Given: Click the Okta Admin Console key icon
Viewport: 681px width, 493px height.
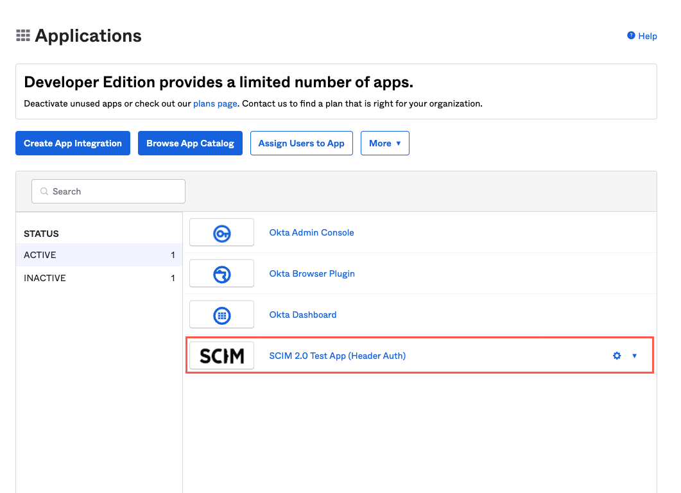Looking at the screenshot, I should point(221,232).
